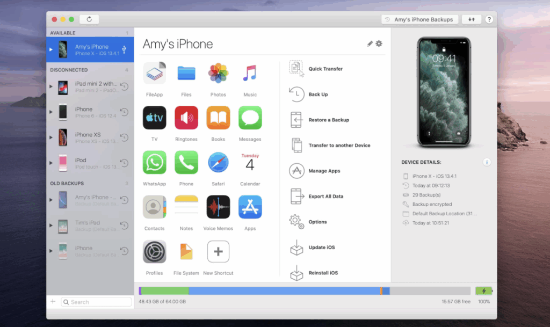This screenshot has width=550, height=327.
Task: Open the help question mark button
Action: 489,19
